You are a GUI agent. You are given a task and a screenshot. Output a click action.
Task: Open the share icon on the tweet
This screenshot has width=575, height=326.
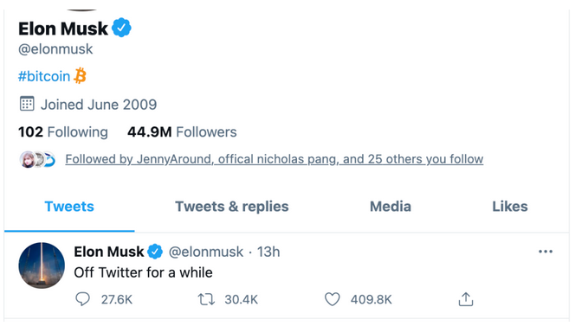coord(466,299)
